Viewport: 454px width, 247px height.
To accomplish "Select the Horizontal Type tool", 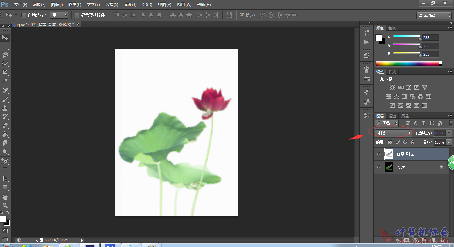I will (x=5, y=170).
